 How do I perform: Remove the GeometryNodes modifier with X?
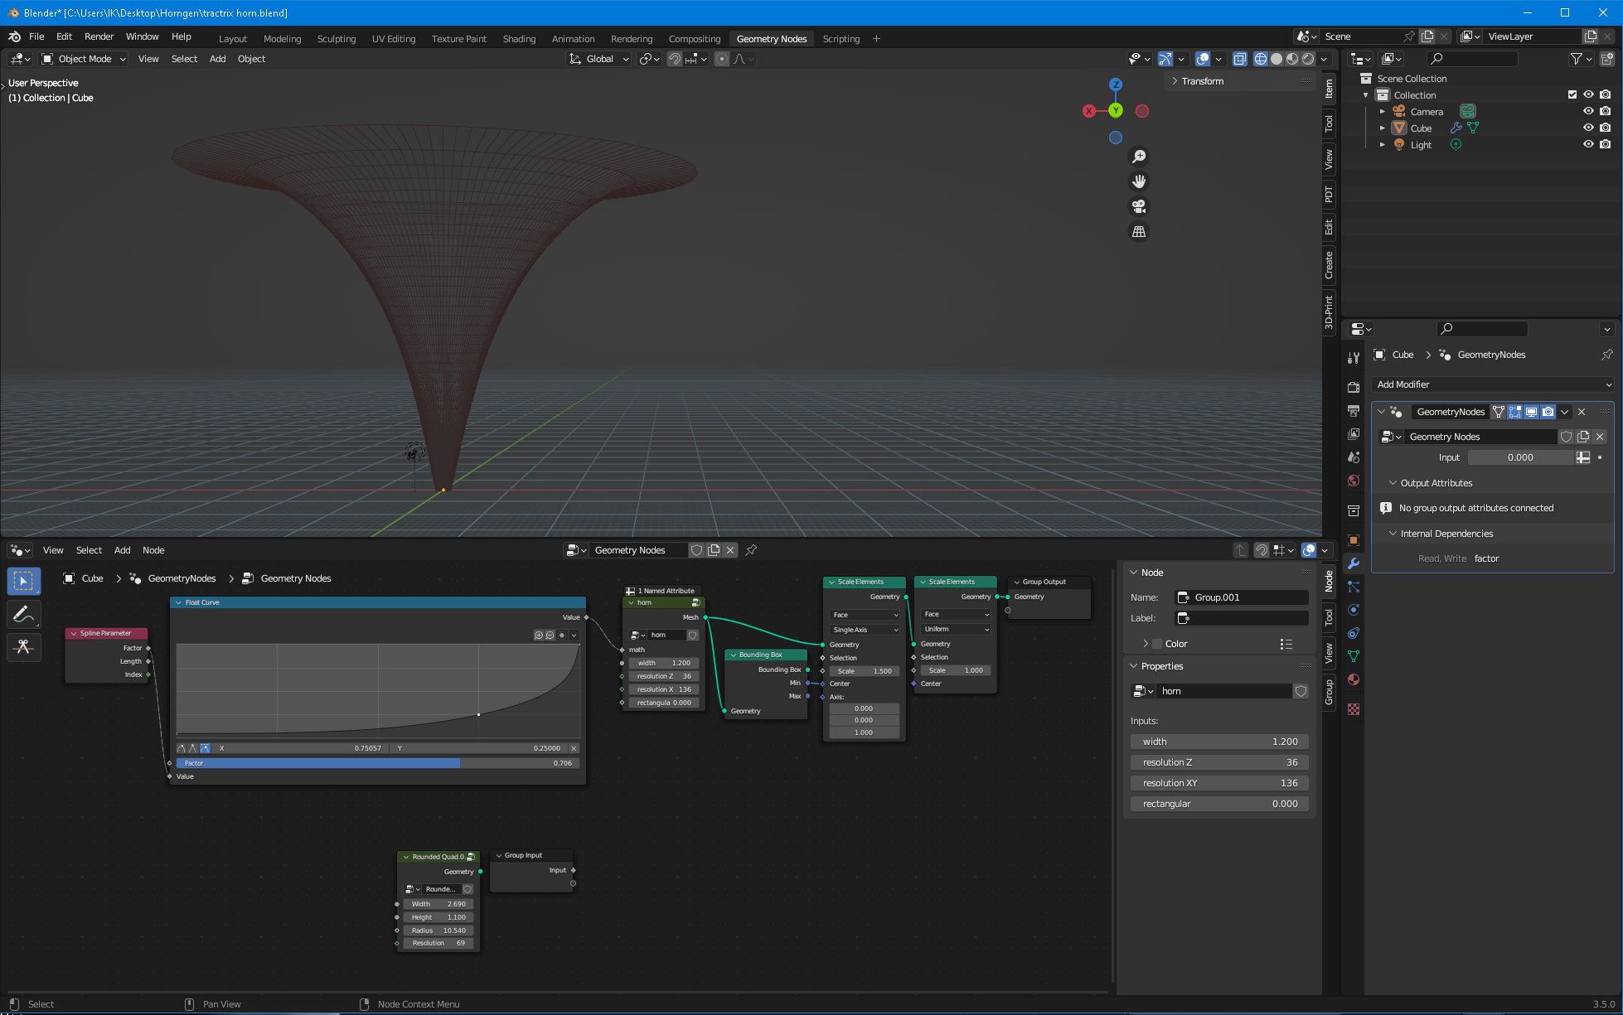coord(1582,412)
